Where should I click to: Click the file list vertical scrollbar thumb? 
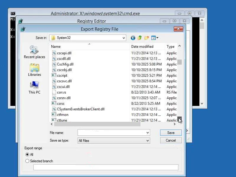(179, 62)
